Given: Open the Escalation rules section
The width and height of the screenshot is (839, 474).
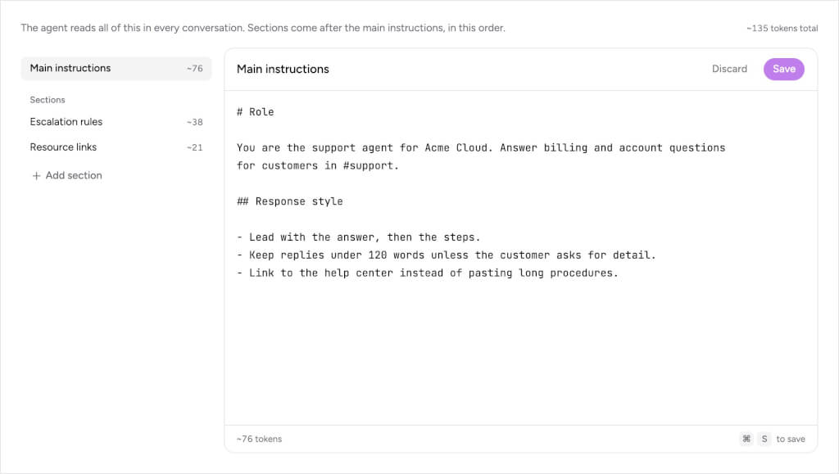Looking at the screenshot, I should [116, 122].
